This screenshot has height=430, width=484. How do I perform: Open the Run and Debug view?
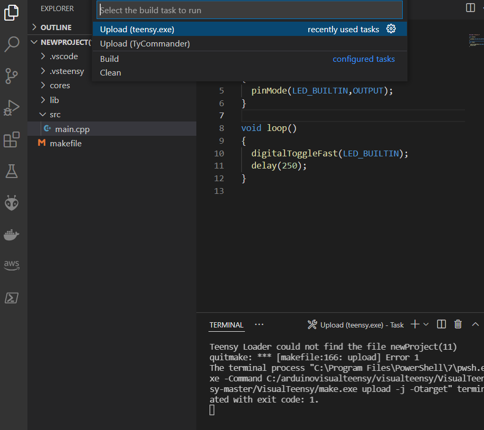point(12,108)
